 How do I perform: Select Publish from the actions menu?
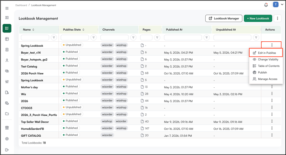pyautogui.click(x=266, y=72)
